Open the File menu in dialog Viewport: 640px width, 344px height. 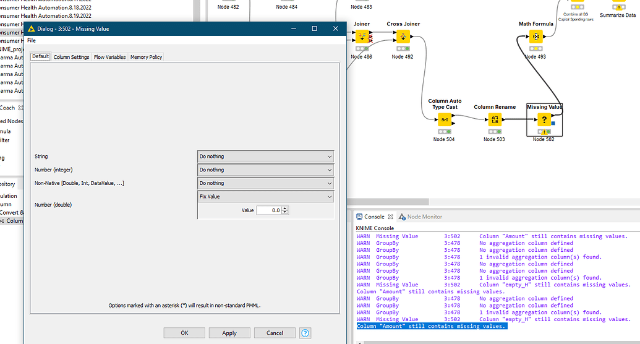tap(32, 40)
